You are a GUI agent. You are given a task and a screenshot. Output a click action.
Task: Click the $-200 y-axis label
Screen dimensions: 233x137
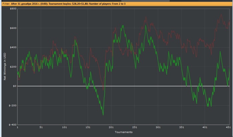point(13,105)
